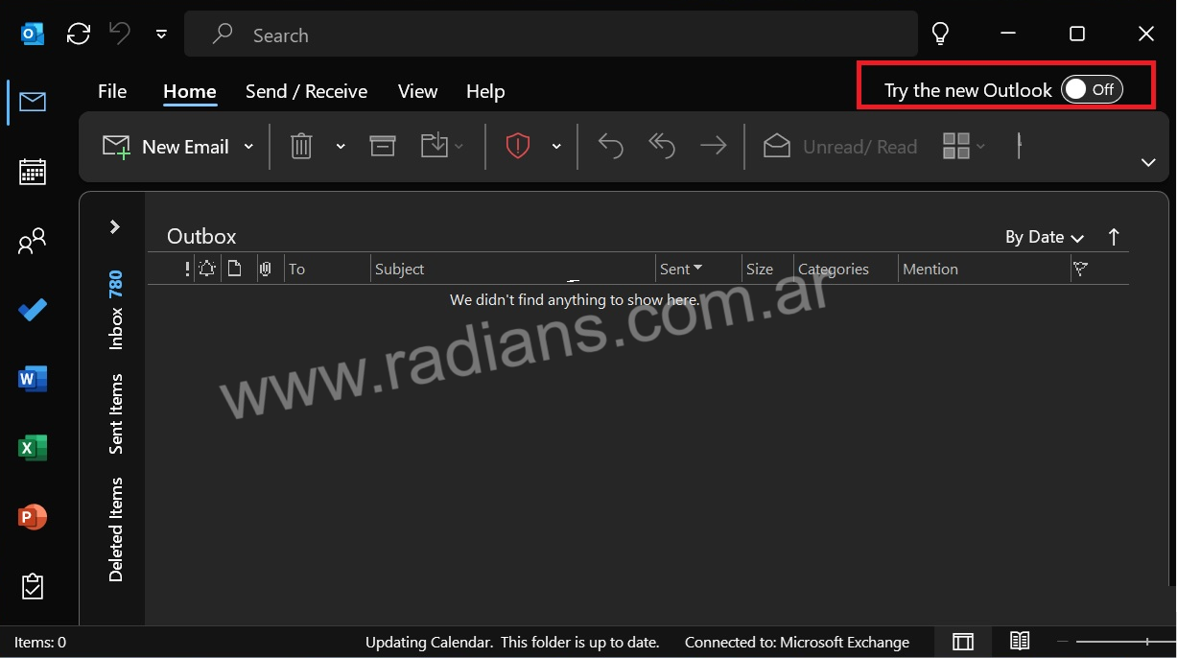Click into the Search box
Viewport: 1177px width, 658px height.
click(x=551, y=35)
